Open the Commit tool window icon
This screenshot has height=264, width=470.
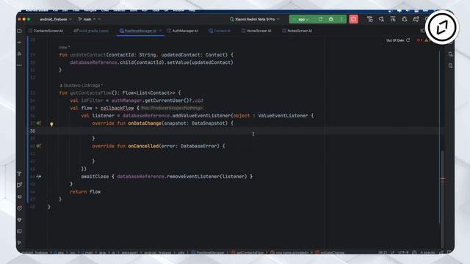point(20,43)
